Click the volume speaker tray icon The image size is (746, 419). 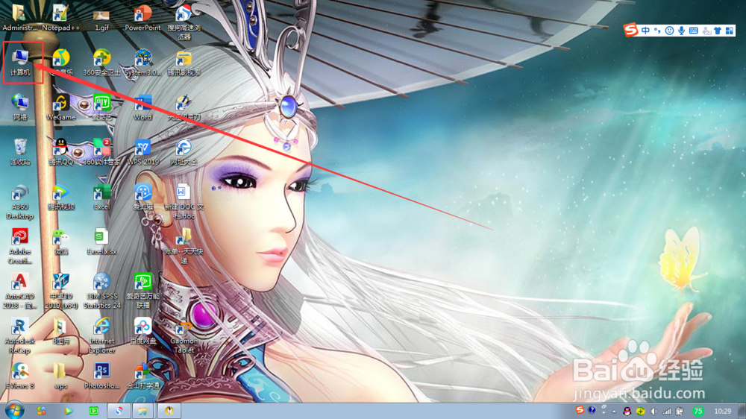654,412
